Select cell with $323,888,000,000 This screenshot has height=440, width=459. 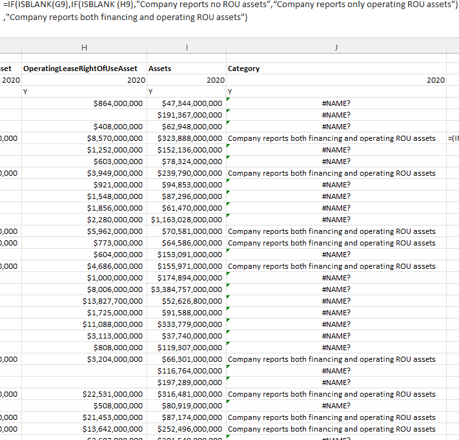point(187,138)
